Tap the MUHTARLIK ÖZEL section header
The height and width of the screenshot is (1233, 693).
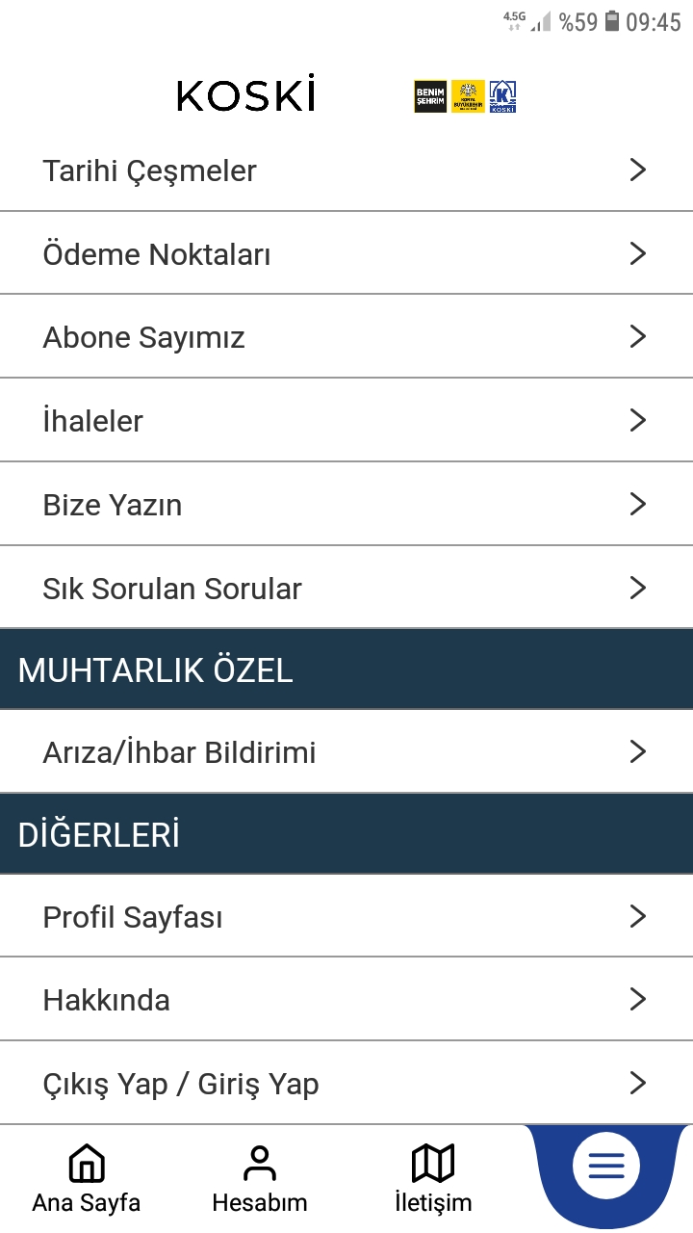(156, 670)
